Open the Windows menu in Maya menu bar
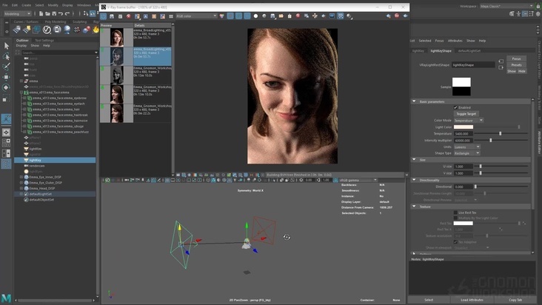This screenshot has width=542, height=305. coord(84,5)
